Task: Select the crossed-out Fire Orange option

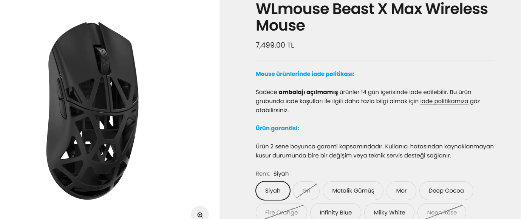Action: tap(281, 212)
